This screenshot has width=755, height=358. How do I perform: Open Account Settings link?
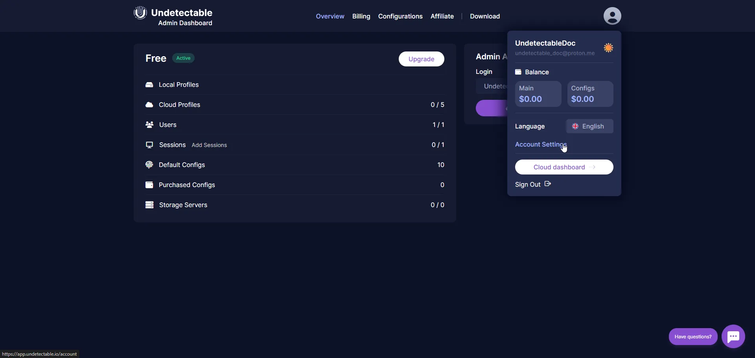[541, 144]
